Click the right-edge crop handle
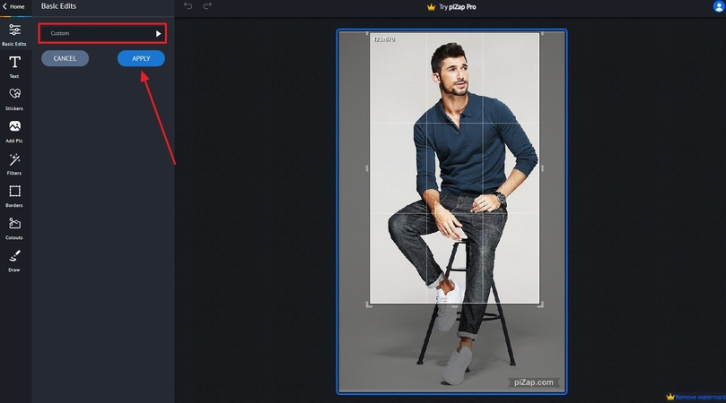 pyautogui.click(x=542, y=168)
